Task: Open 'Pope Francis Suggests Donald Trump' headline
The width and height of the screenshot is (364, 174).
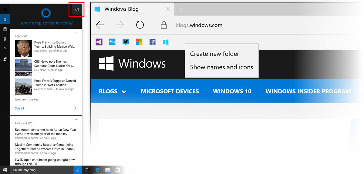Action: coord(55,83)
